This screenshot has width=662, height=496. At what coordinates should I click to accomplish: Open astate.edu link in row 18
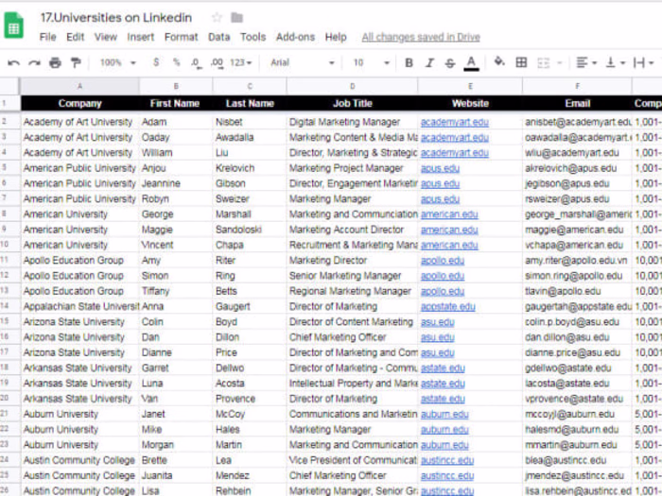[443, 368]
